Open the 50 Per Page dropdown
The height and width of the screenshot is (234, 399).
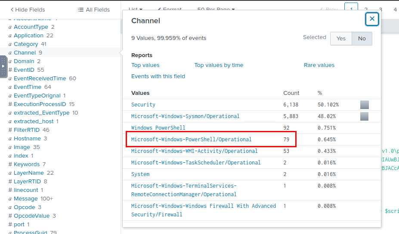tap(216, 9)
